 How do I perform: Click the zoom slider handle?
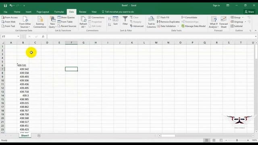click(x=237, y=140)
